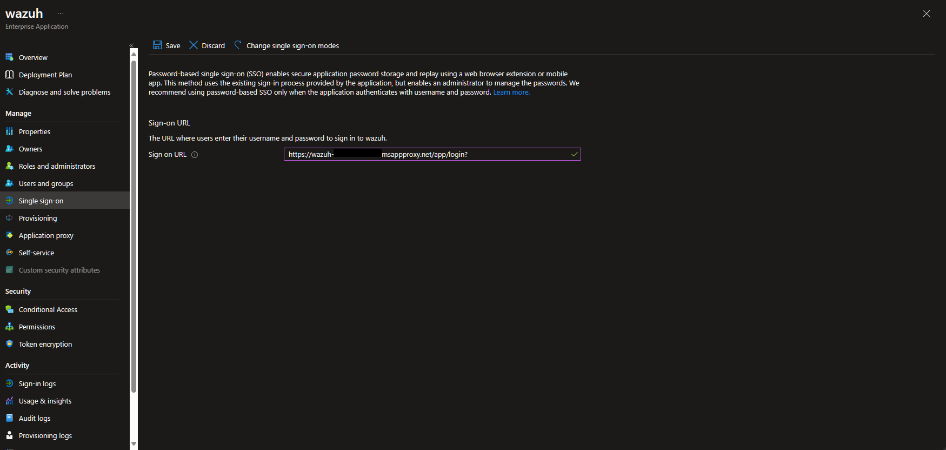Click the Conditional Access icon

point(9,309)
